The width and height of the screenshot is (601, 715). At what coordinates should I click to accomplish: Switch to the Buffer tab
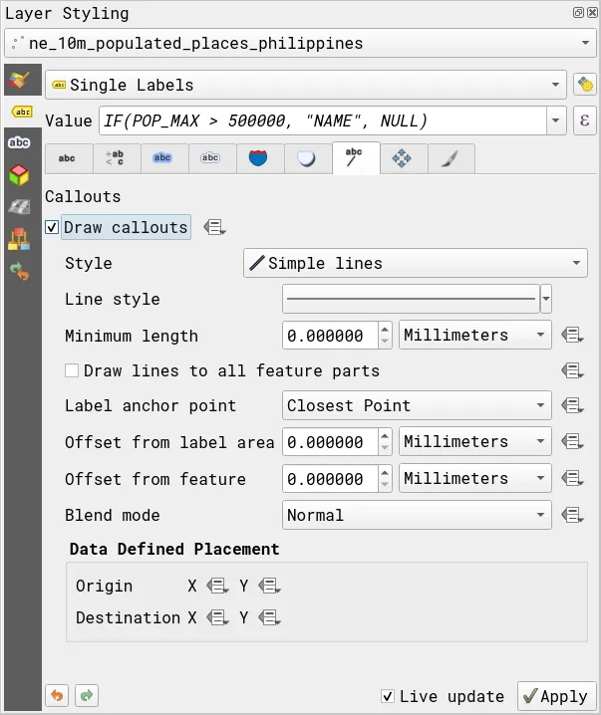pyautogui.click(x=162, y=158)
